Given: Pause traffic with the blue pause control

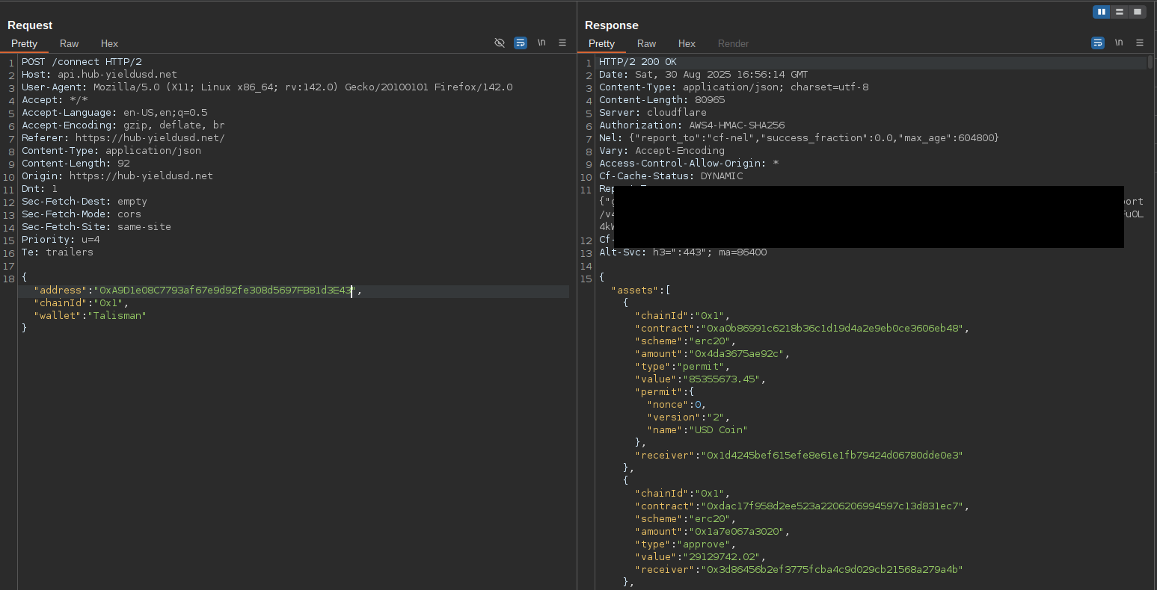Looking at the screenshot, I should [x=1102, y=11].
